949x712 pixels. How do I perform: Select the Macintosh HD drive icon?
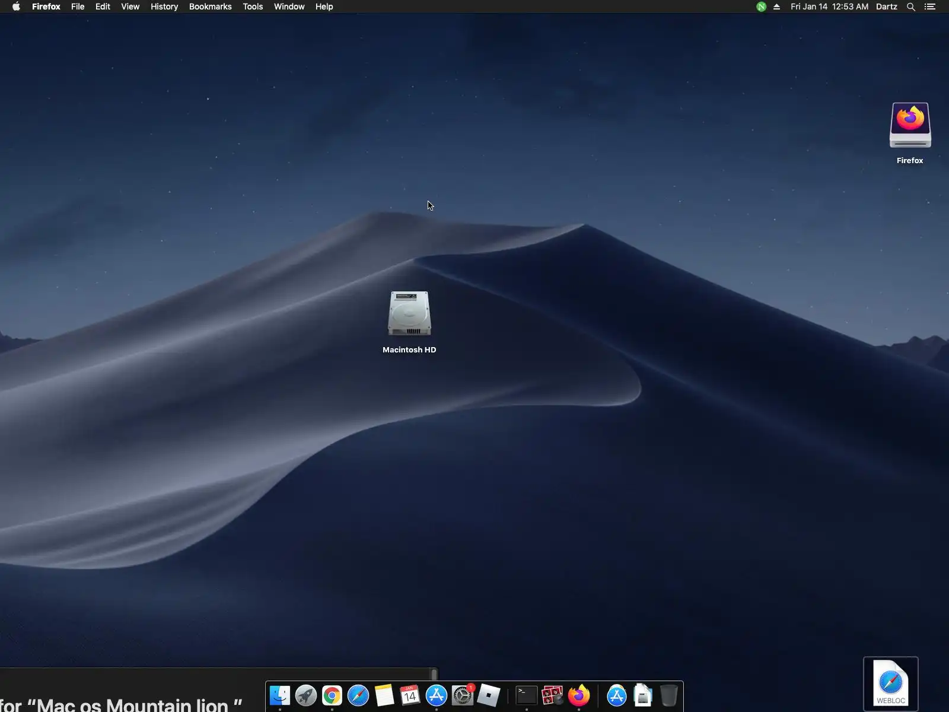[x=409, y=313]
